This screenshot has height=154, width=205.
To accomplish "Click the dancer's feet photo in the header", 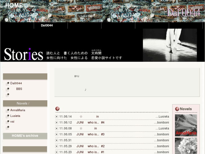I will tap(170, 45).
